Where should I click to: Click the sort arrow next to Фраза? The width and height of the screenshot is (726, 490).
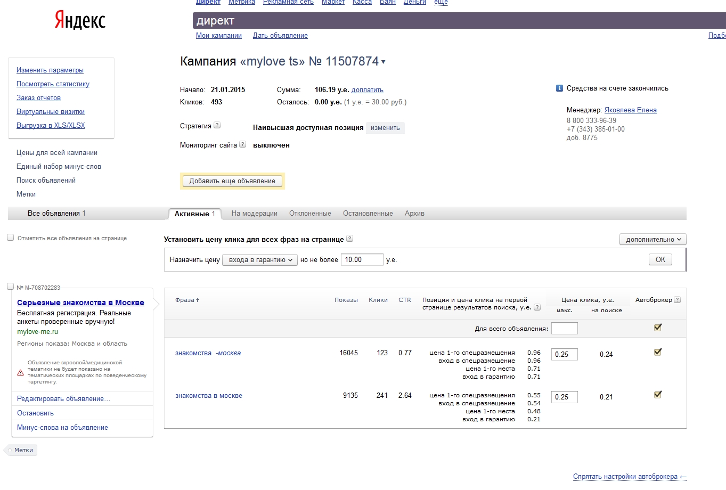[x=197, y=300]
